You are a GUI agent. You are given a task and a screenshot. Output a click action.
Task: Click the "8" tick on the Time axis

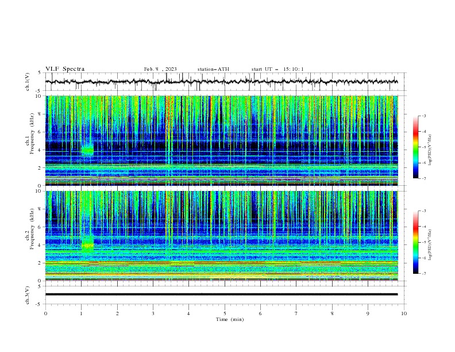(x=332, y=313)
